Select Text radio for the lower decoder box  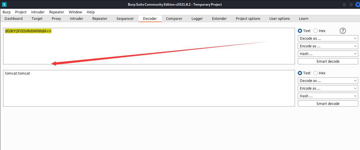point(300,73)
